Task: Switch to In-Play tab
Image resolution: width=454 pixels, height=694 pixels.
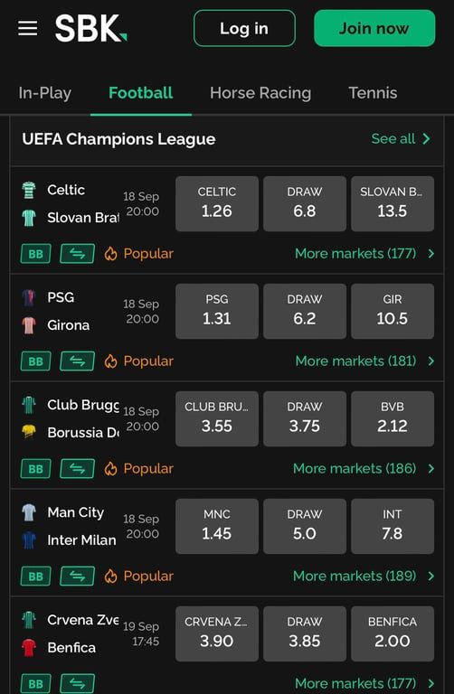Action: pos(44,93)
